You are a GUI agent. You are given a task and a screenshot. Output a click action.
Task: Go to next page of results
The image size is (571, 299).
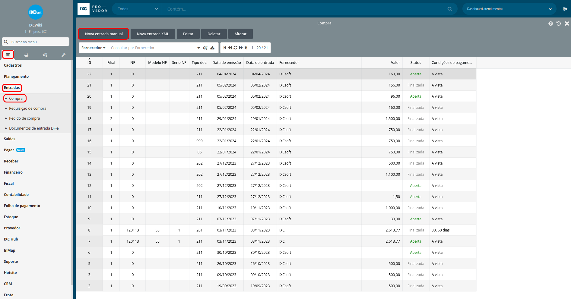click(241, 48)
